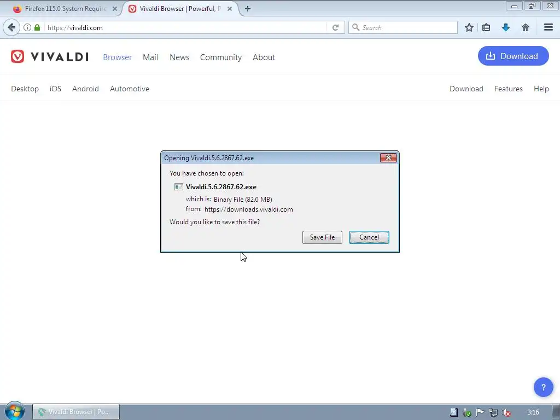Open Action Center flag tray icon

click(x=480, y=412)
